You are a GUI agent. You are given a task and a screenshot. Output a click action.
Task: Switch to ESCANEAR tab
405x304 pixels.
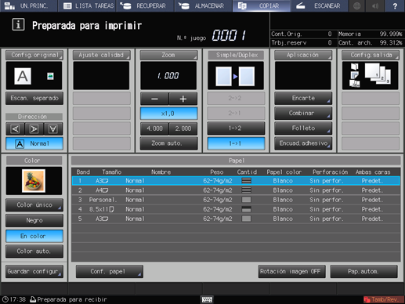(320, 5)
